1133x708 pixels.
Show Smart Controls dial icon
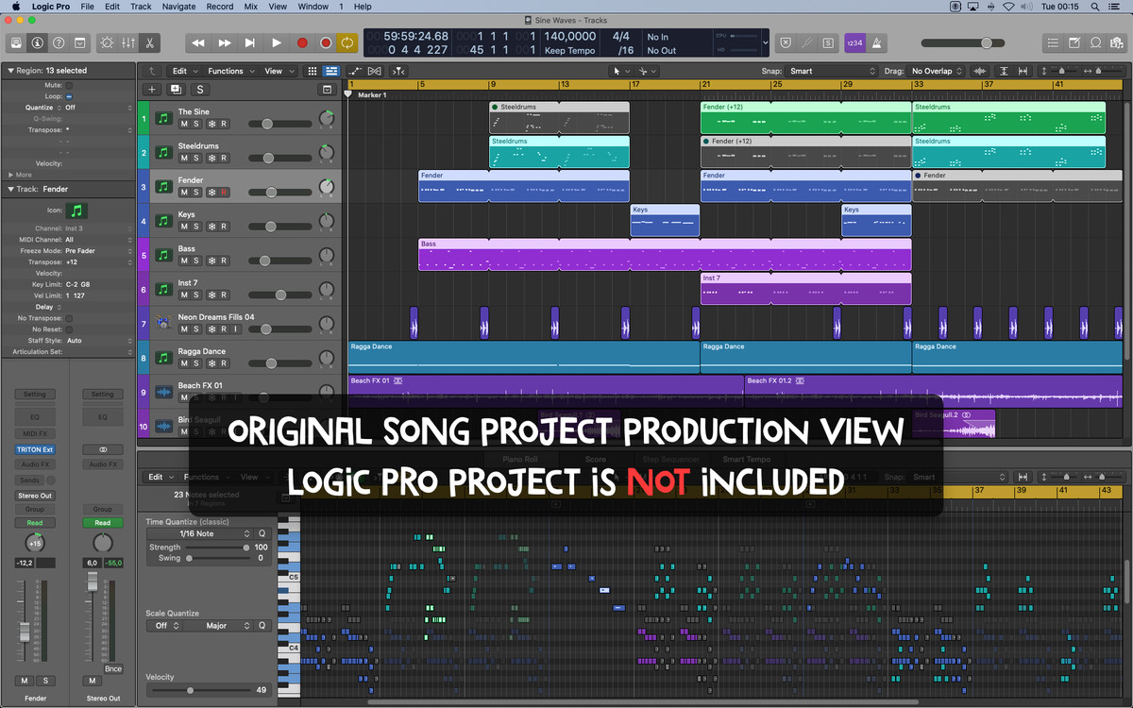tap(106, 42)
